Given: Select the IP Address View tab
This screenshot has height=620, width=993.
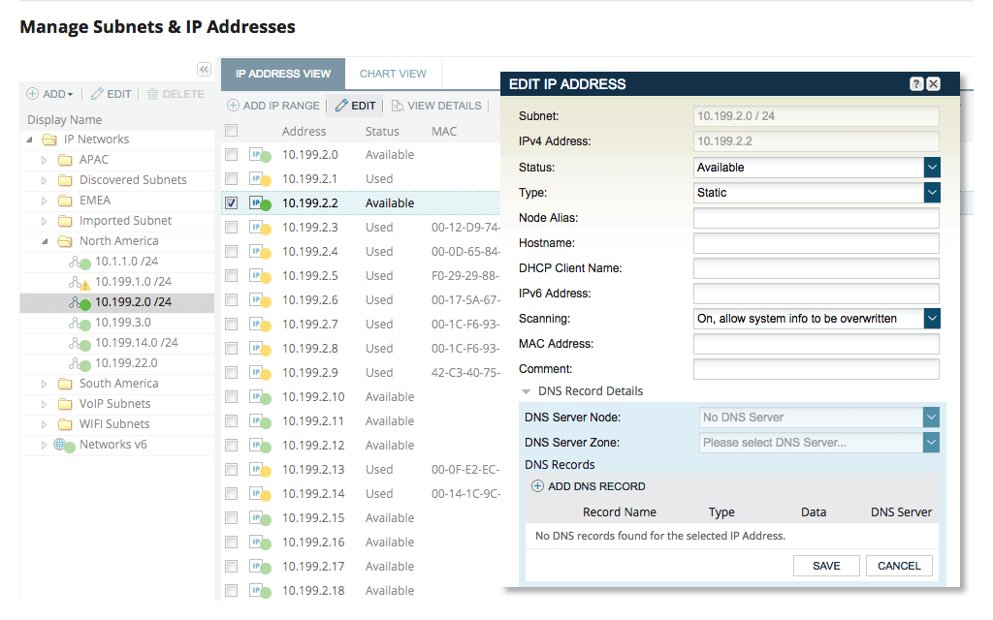Looking at the screenshot, I should tap(282, 73).
